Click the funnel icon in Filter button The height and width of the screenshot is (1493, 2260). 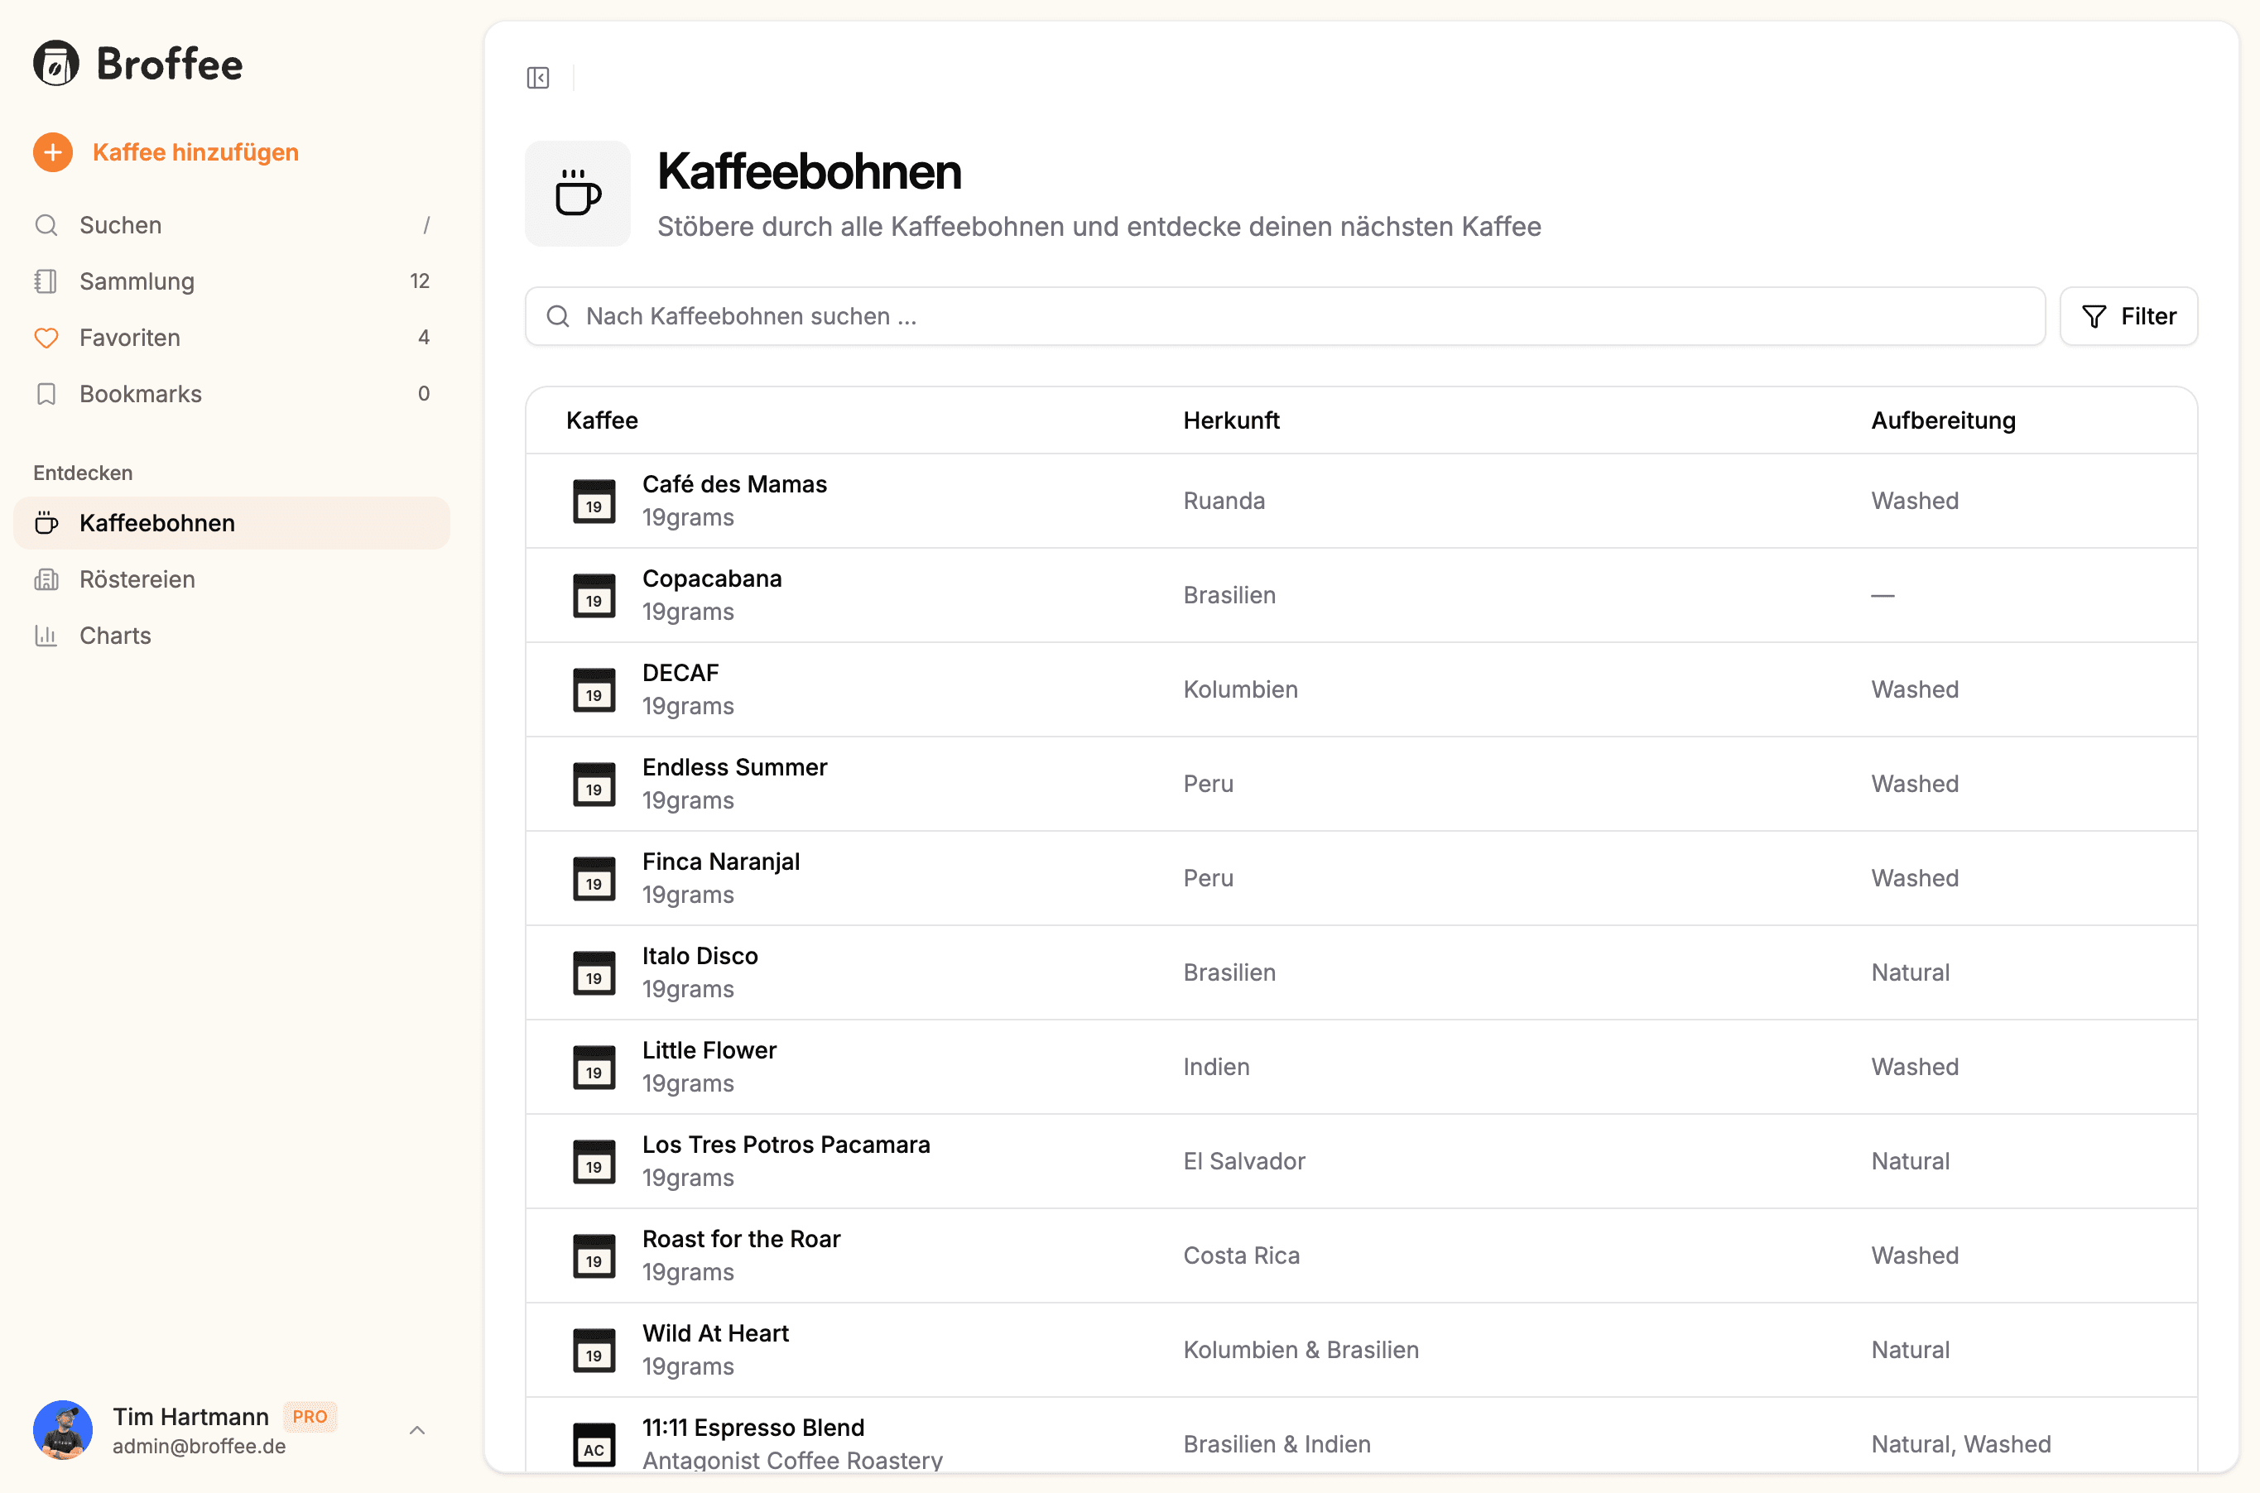pyautogui.click(x=2094, y=317)
